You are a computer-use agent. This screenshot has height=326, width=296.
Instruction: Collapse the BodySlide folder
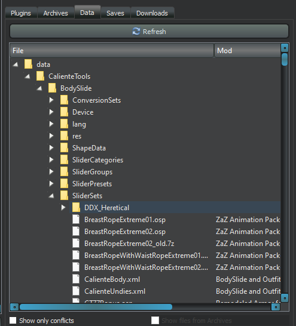pos(39,88)
